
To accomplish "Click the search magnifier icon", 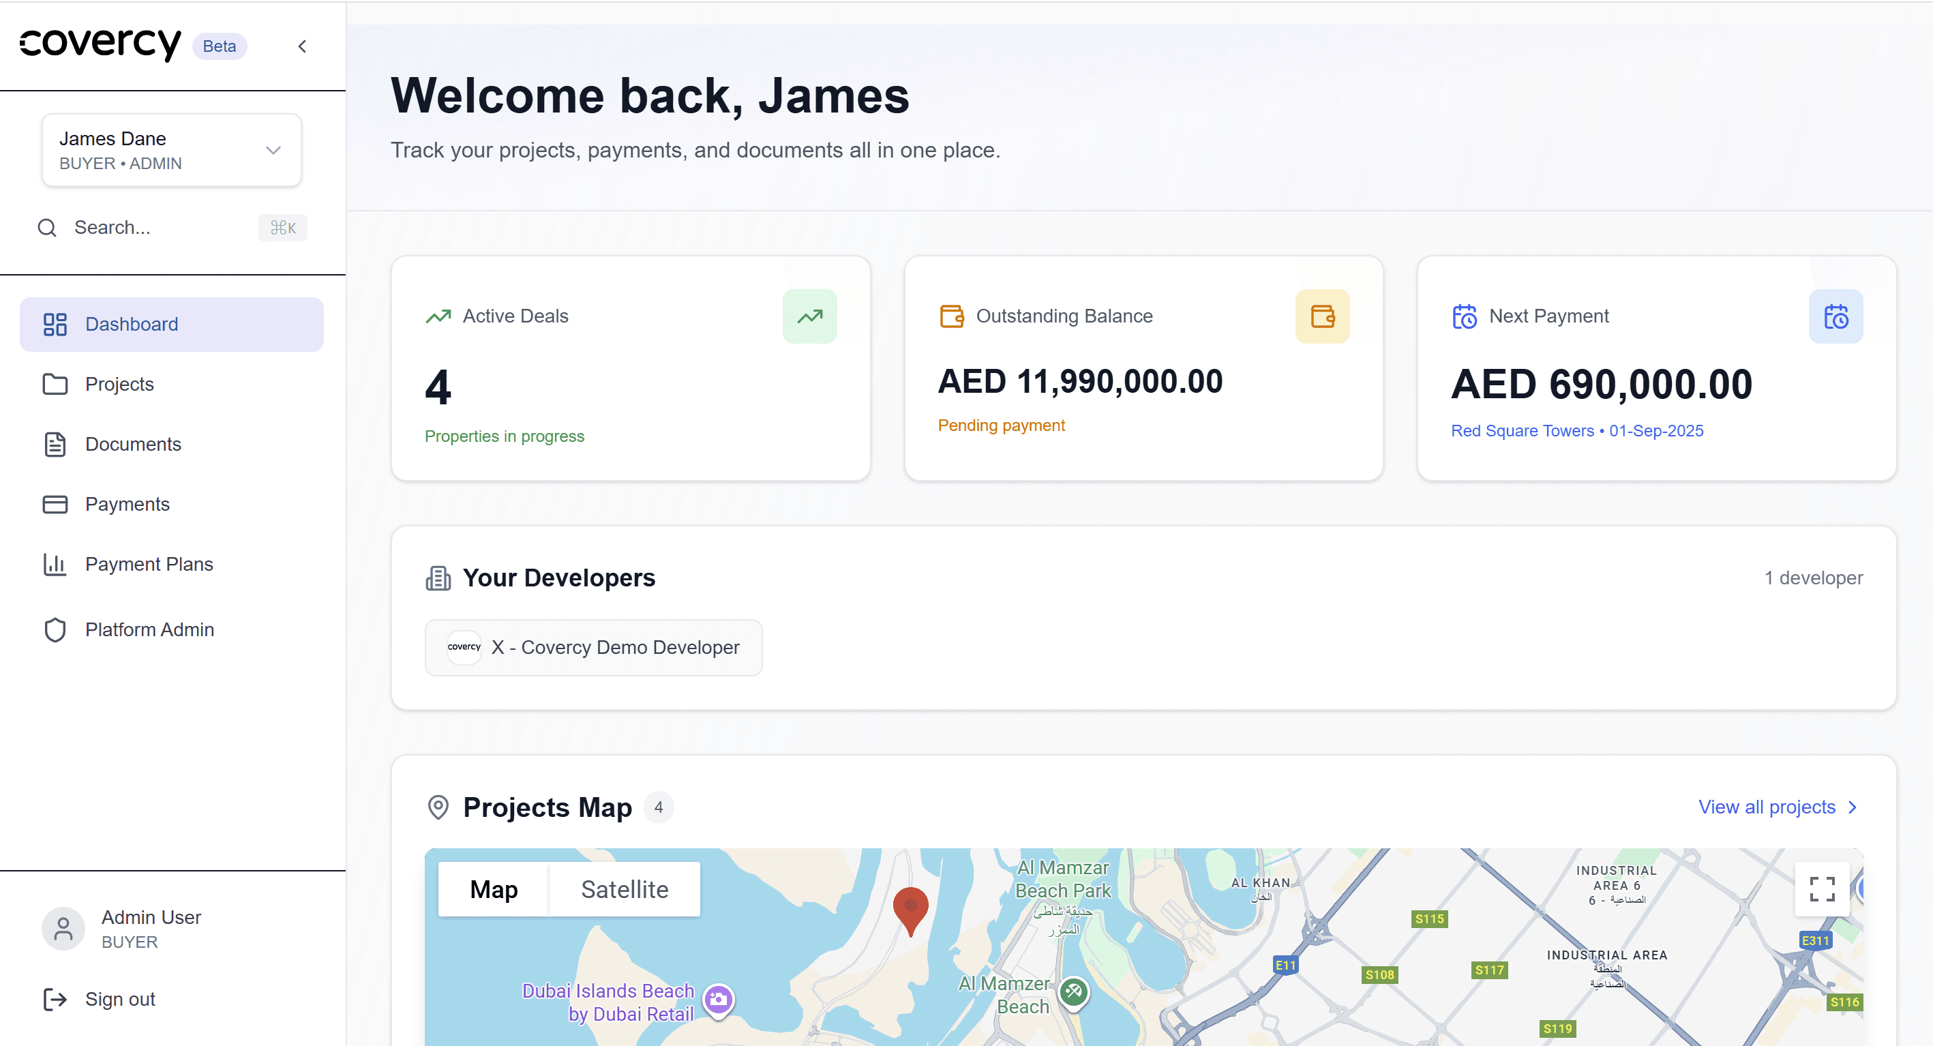I will 46,227.
